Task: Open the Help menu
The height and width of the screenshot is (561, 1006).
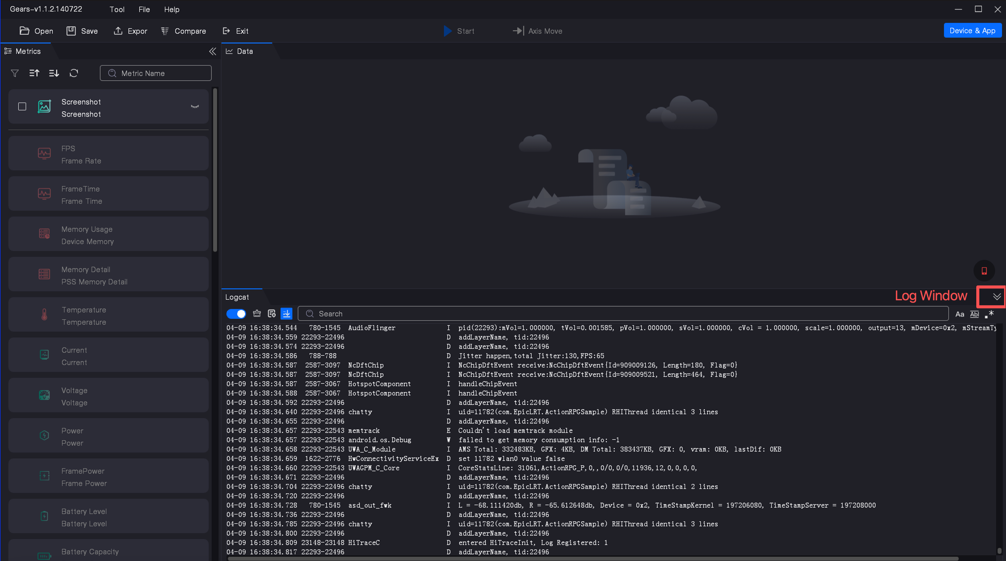Action: pos(171,10)
